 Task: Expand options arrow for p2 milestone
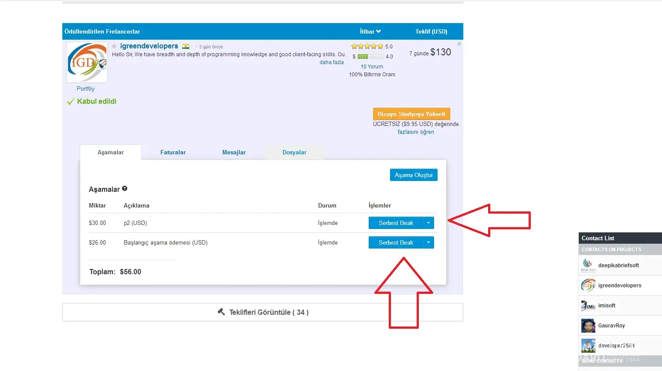tap(428, 223)
